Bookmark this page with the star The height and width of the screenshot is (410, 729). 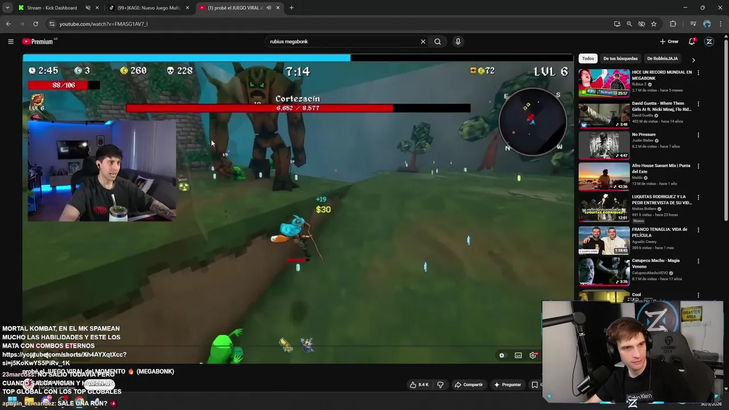(x=654, y=24)
